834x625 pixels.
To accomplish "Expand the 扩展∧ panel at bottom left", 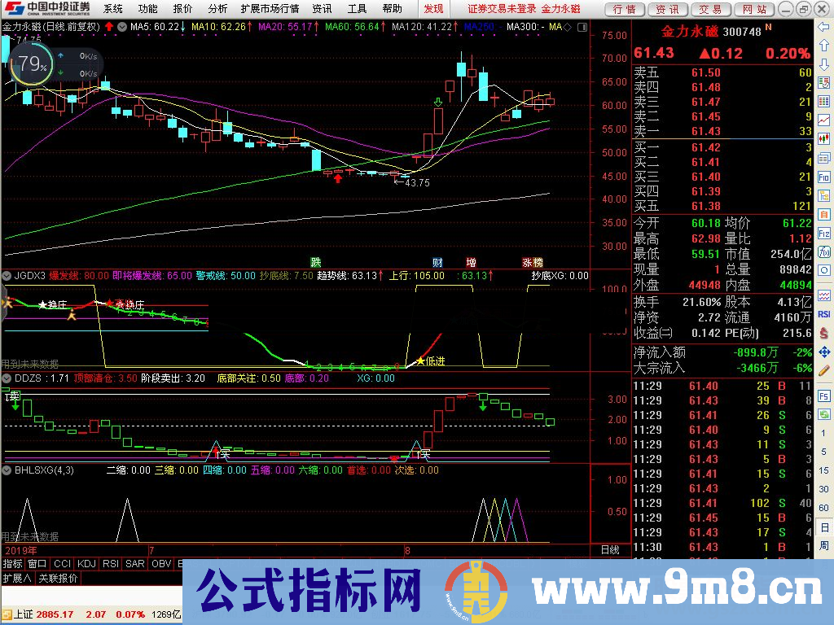I will (16, 577).
